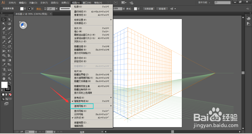
Task: Select the Direct Selection tool
Action: point(10,19)
